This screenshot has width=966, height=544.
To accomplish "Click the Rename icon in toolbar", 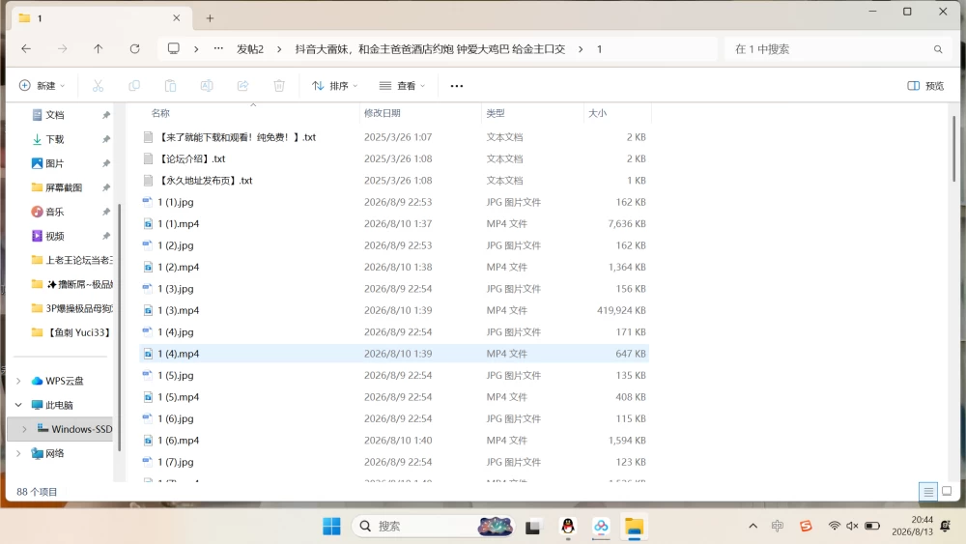I will (207, 86).
